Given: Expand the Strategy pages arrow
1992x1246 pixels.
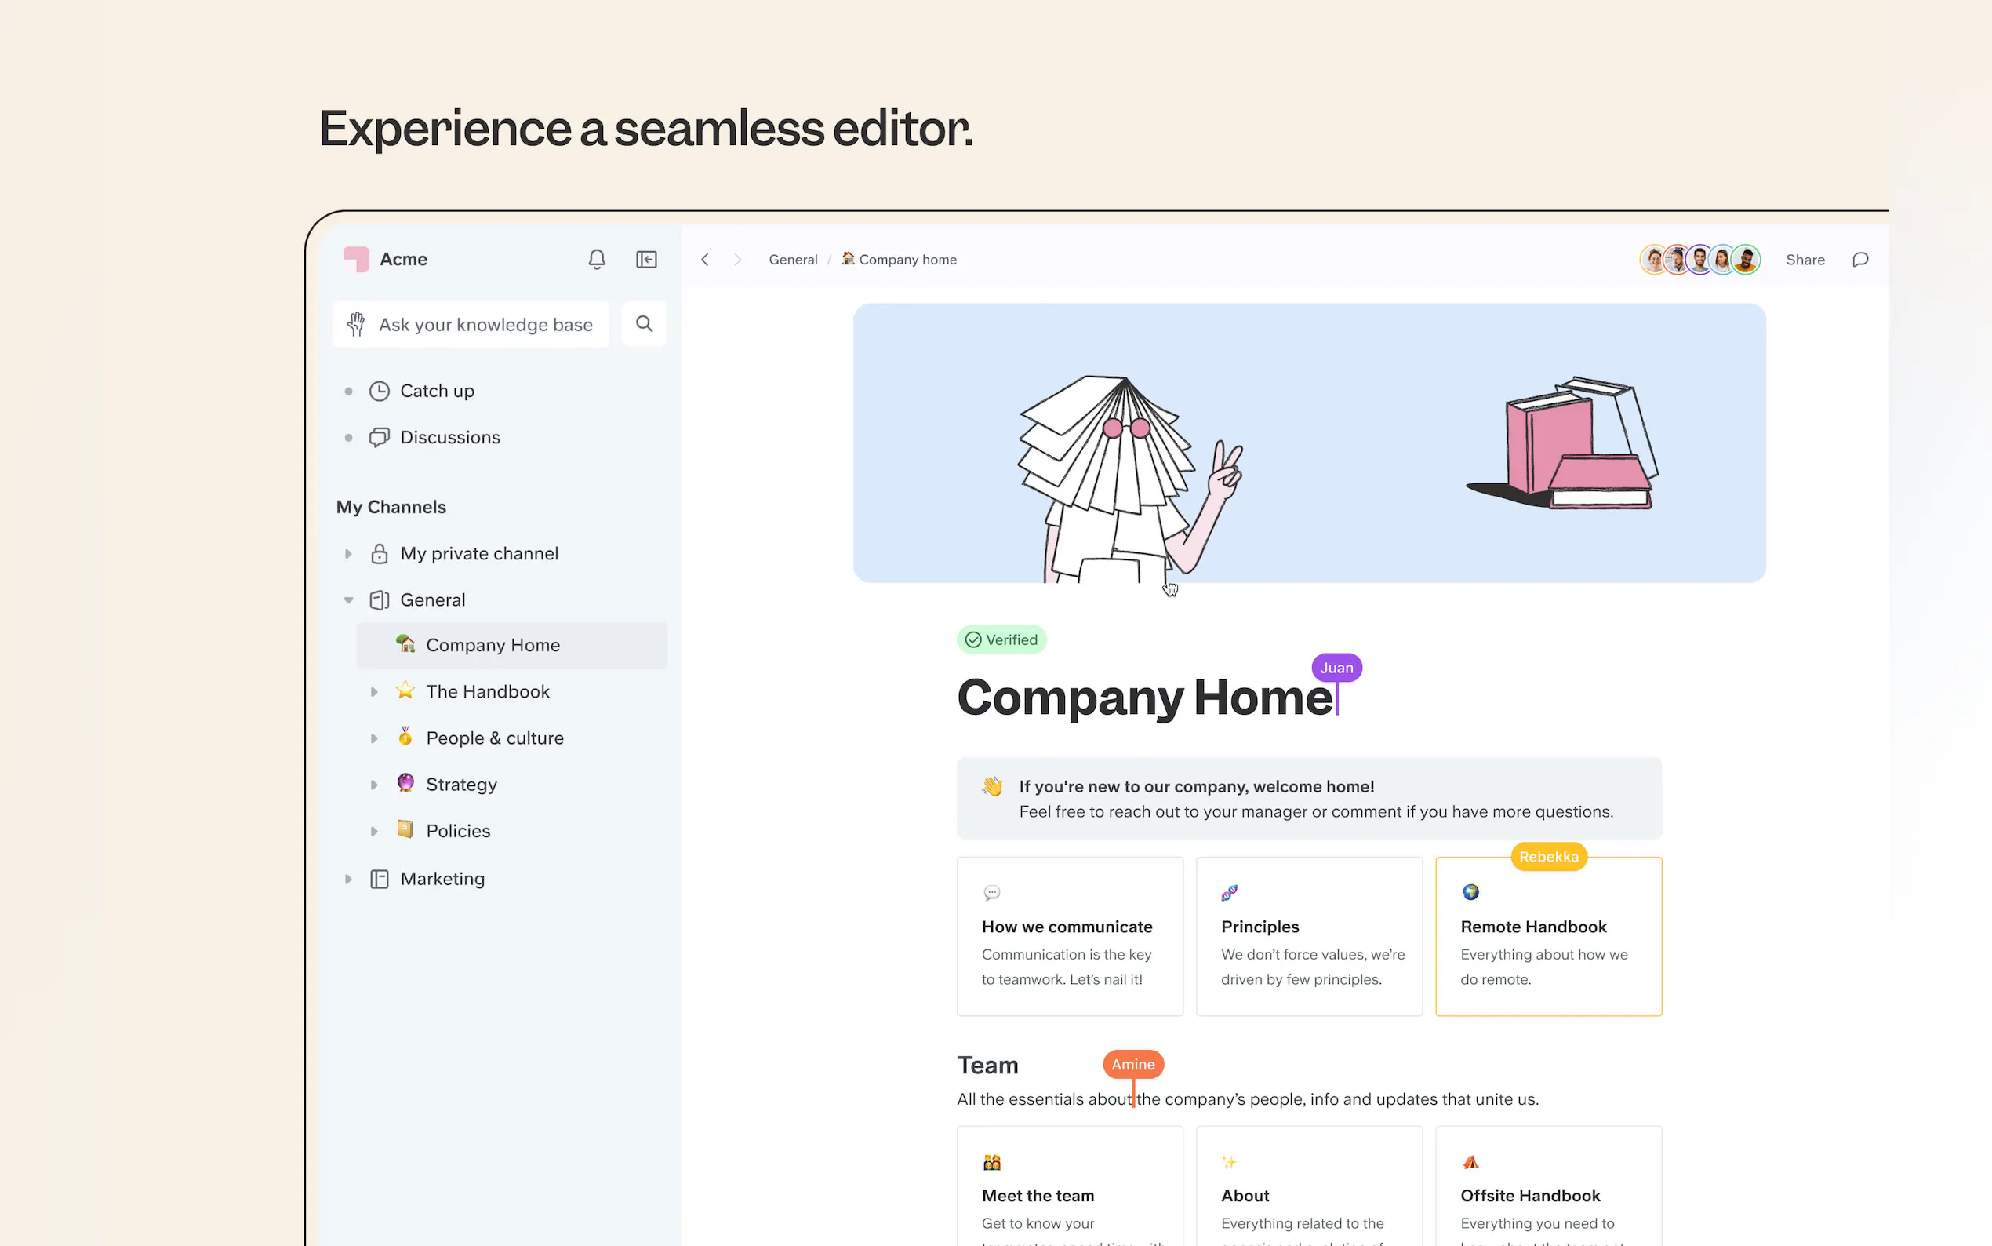Looking at the screenshot, I should (374, 785).
